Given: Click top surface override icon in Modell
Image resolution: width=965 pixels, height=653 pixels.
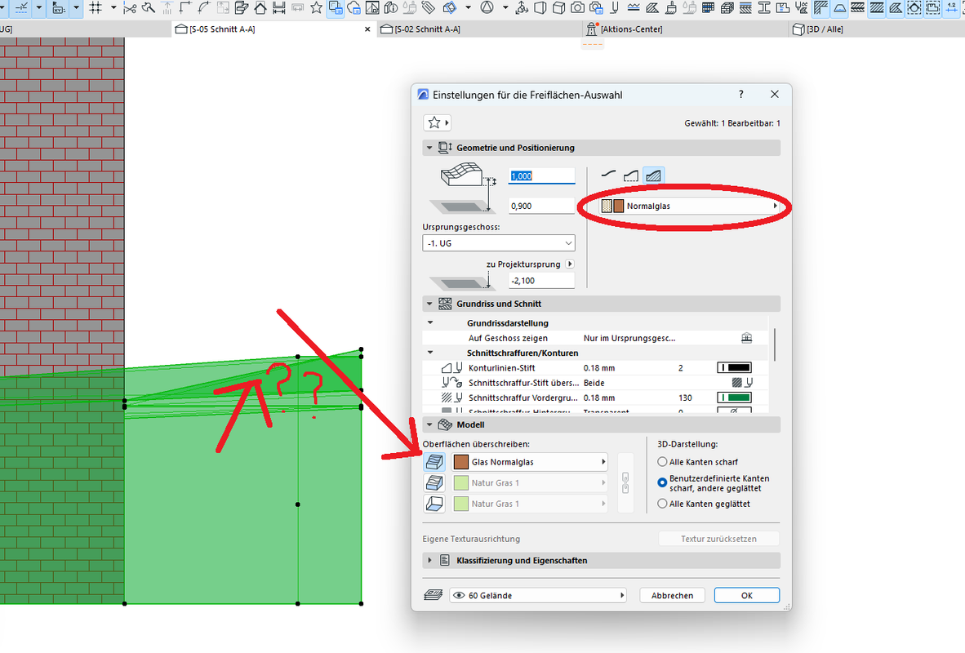Looking at the screenshot, I should coord(434,462).
